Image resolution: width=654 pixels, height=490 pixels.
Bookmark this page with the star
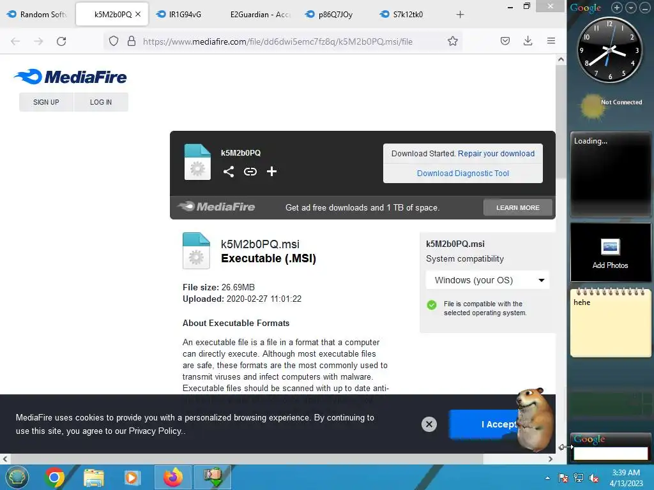point(453,41)
